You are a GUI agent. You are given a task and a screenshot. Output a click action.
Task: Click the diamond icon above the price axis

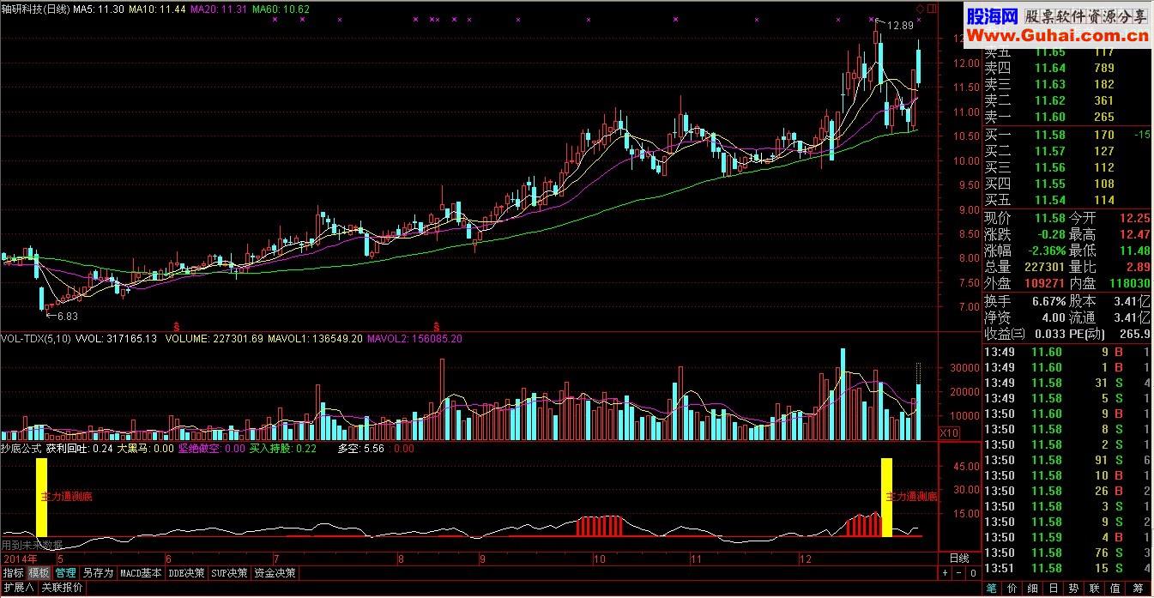tap(919, 9)
